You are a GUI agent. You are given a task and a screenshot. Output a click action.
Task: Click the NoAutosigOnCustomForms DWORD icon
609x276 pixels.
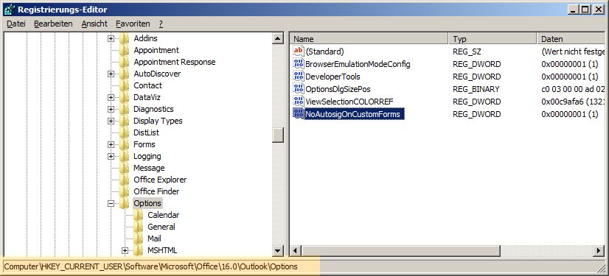299,114
